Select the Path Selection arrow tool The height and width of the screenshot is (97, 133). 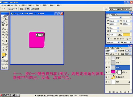(x=3, y=41)
